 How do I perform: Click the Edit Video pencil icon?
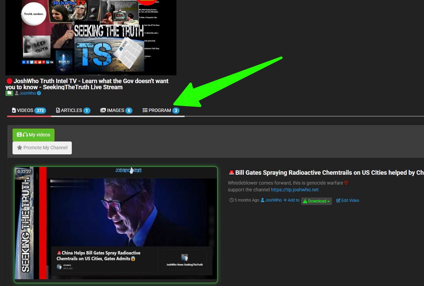tap(338, 201)
